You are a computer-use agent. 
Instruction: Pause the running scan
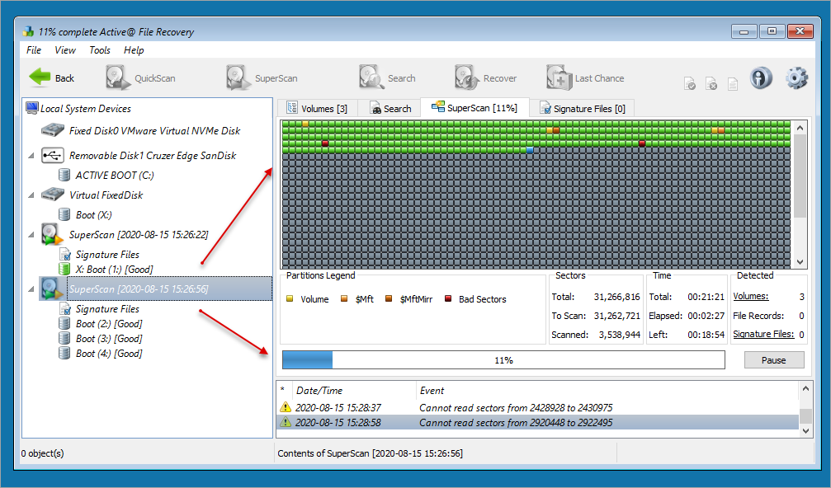[x=773, y=360]
